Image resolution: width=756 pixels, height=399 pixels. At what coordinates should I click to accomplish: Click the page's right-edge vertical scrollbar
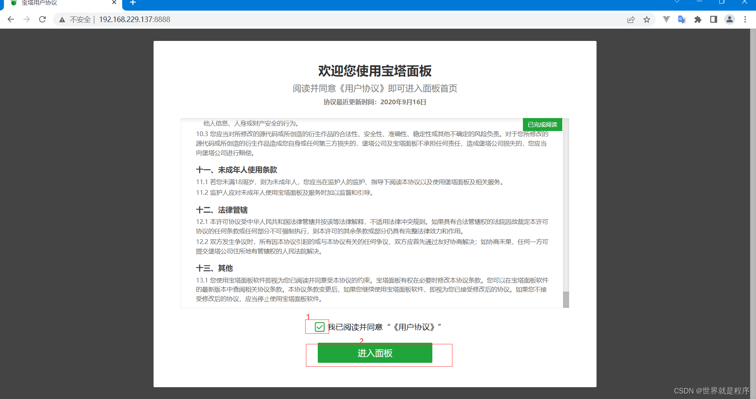pyautogui.click(x=753, y=214)
